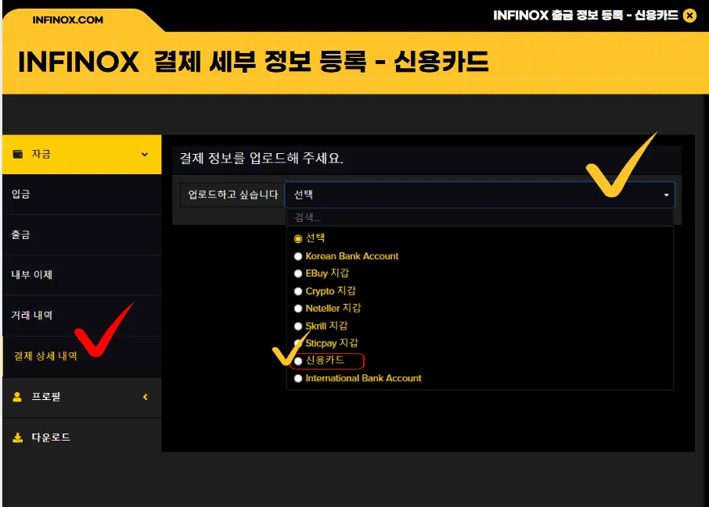
Task: Select the Neteller 지갑 radio option
Action: [298, 309]
